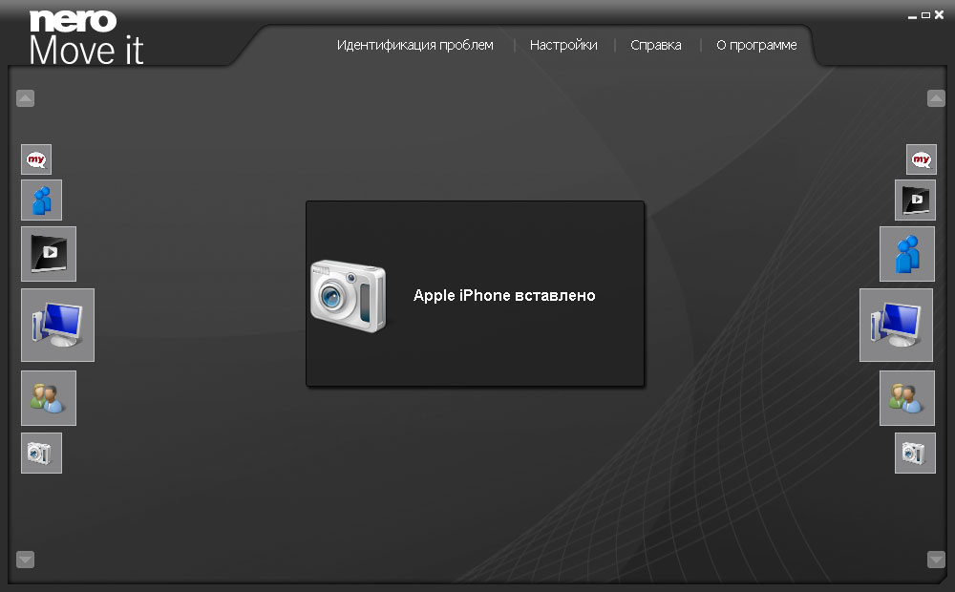
Task: Choose the blue contacts figure in left column
Action: [x=41, y=200]
